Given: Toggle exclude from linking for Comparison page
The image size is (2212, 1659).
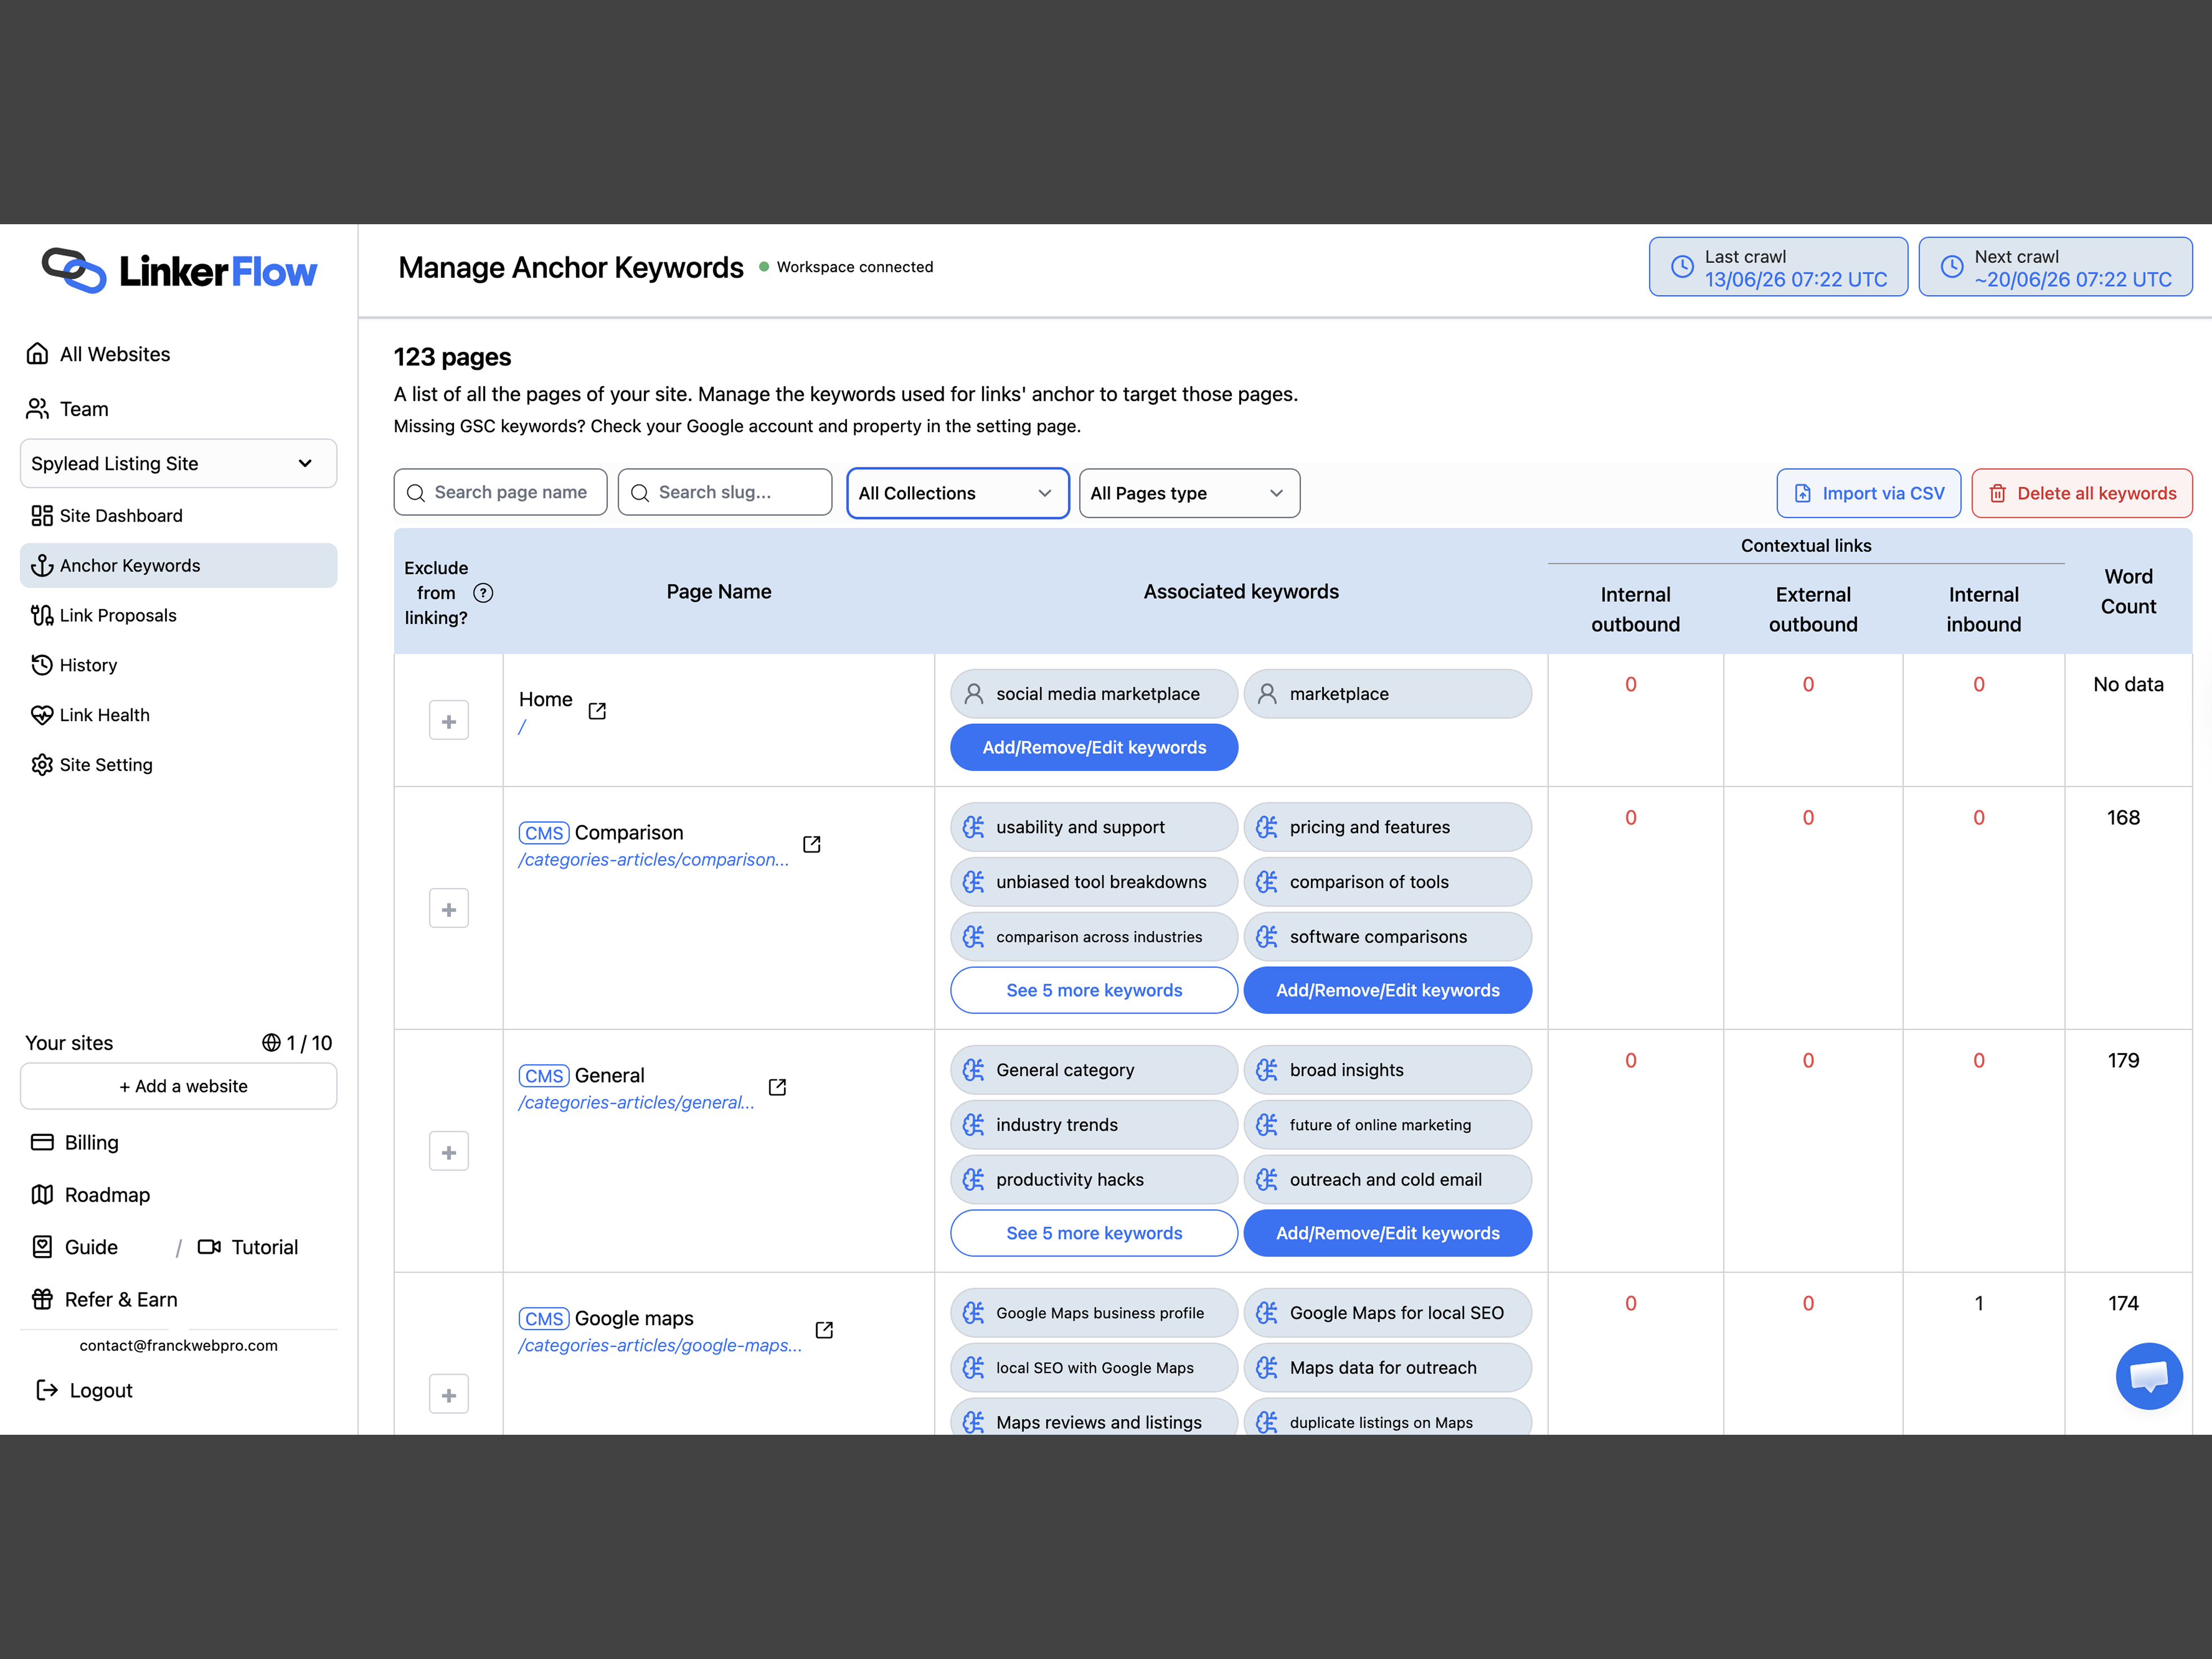Looking at the screenshot, I should tap(449, 909).
